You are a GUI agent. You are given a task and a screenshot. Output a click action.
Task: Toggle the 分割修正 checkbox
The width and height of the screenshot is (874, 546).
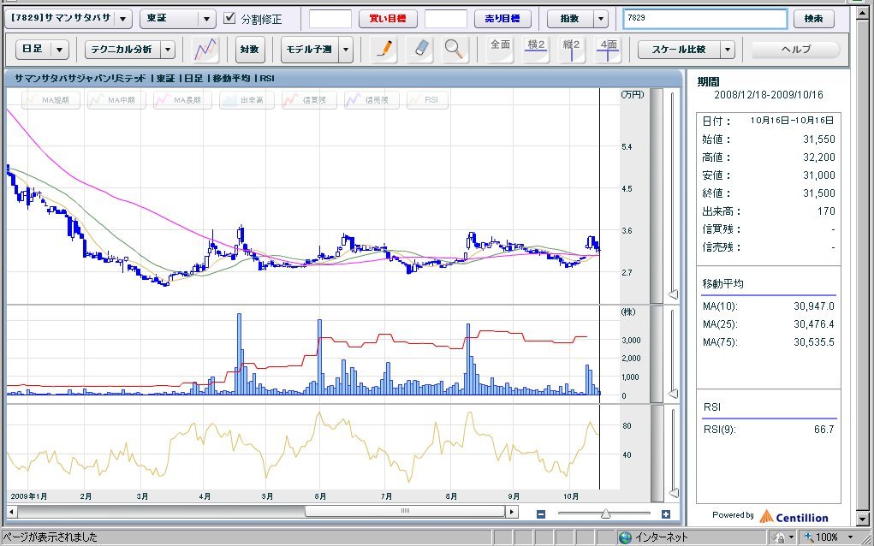click(x=229, y=18)
